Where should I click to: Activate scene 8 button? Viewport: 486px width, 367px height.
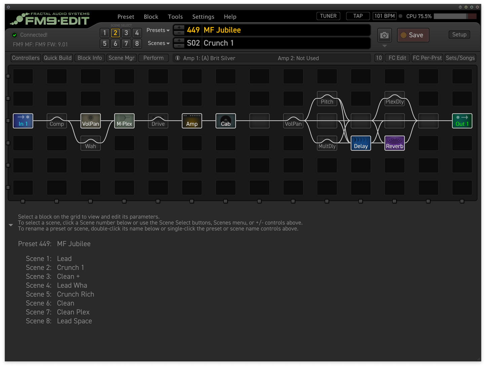tap(137, 44)
